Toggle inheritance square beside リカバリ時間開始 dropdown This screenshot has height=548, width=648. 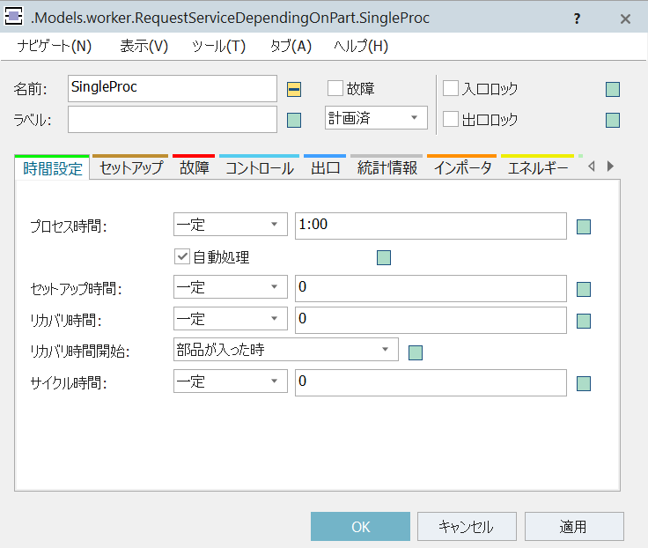click(416, 352)
